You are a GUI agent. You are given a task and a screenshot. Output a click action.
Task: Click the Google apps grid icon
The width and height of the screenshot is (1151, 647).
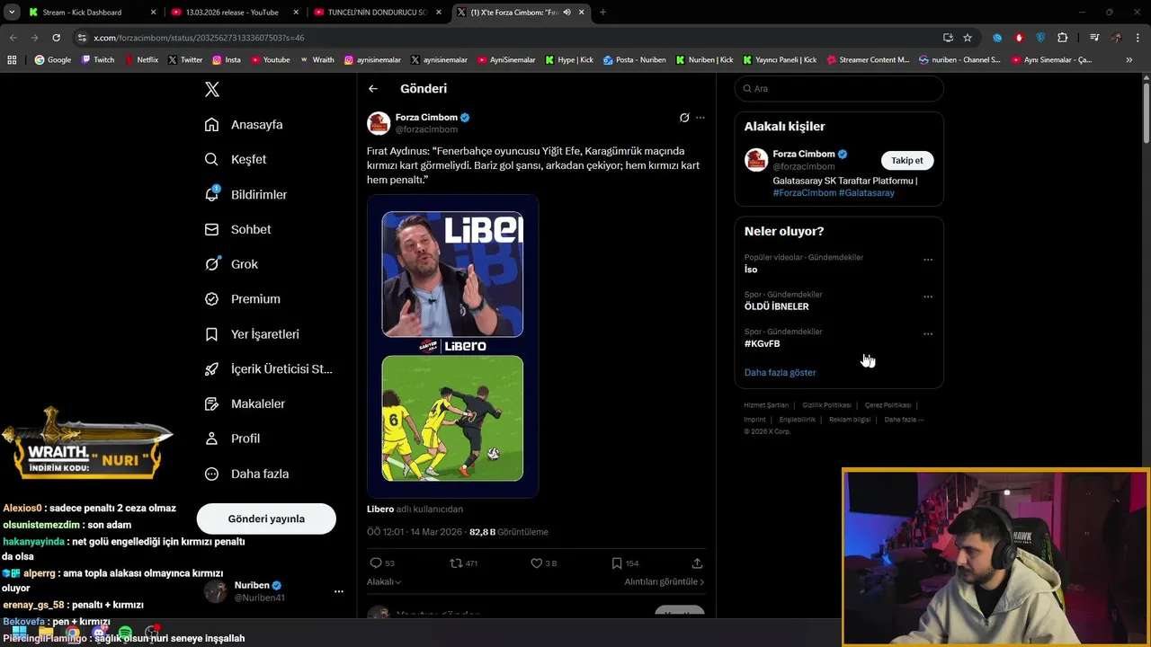12,60
